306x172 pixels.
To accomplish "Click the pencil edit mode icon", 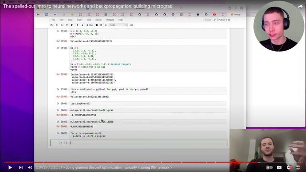I will point(215,20).
